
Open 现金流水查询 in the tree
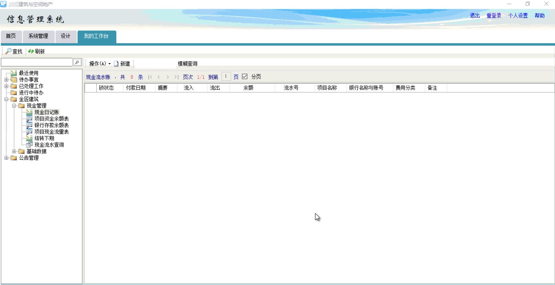[49, 145]
